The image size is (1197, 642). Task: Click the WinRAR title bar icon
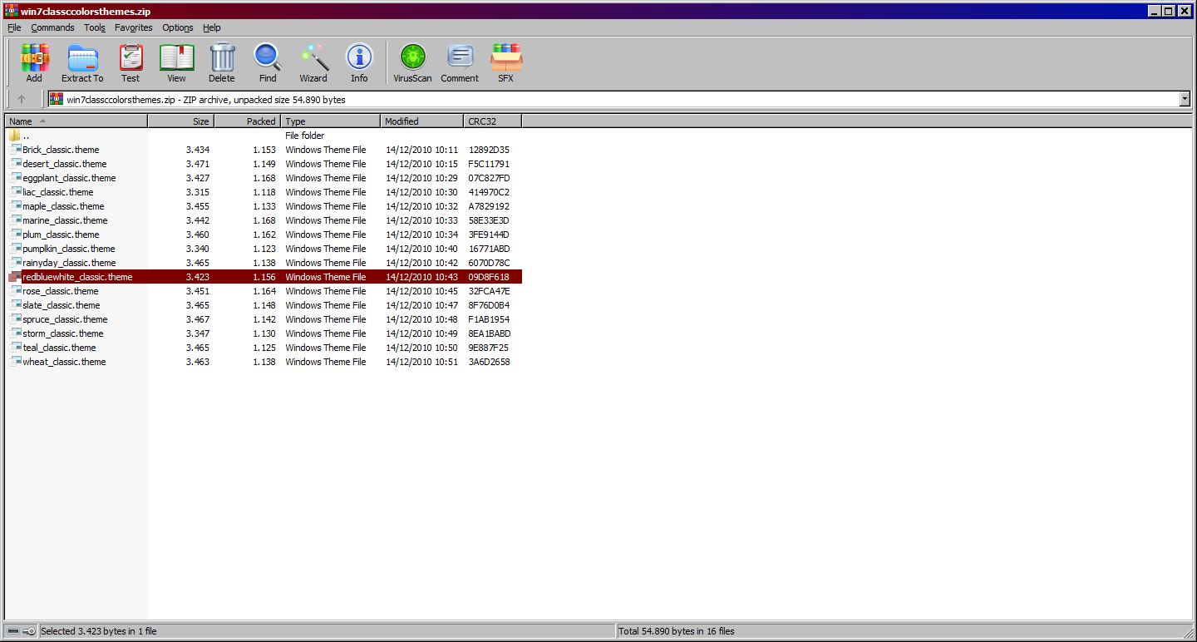point(11,11)
